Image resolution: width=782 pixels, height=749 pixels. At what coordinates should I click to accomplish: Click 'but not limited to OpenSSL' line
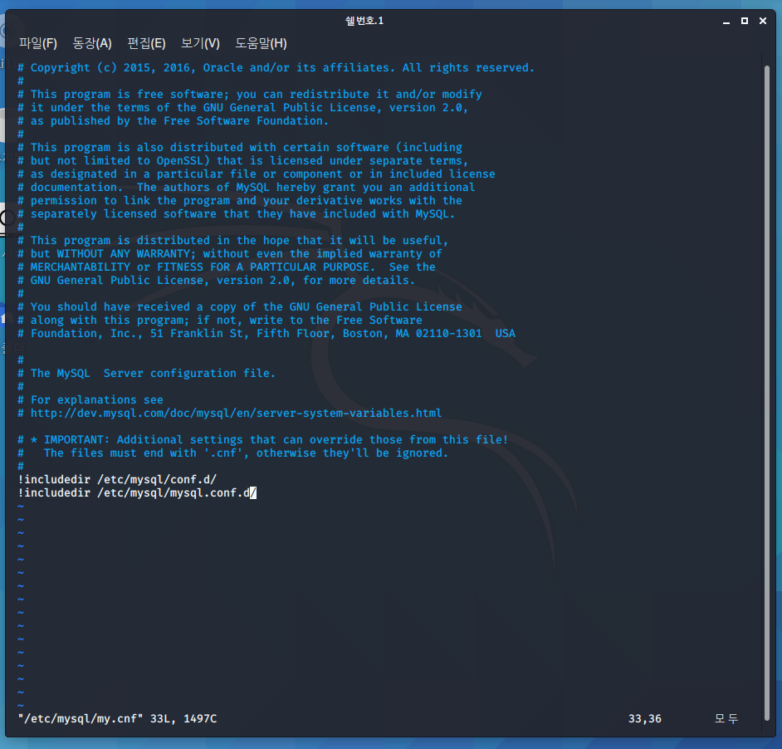243,161
